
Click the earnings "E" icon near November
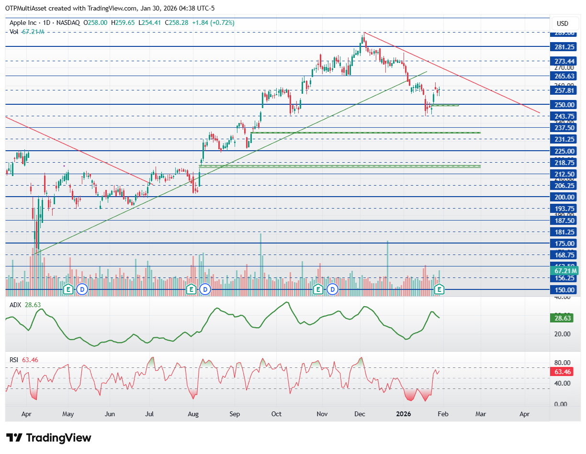point(317,289)
